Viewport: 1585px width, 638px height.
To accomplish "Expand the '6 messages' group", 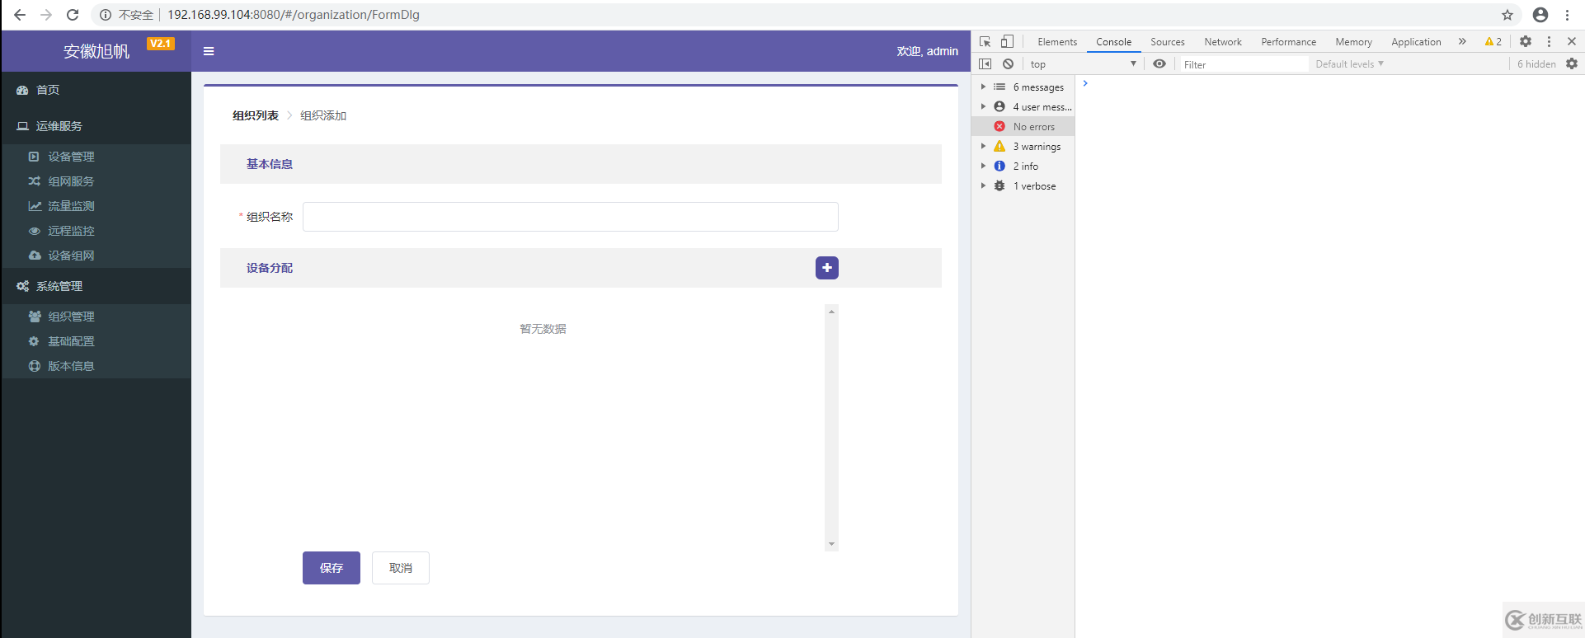I will click(x=983, y=87).
